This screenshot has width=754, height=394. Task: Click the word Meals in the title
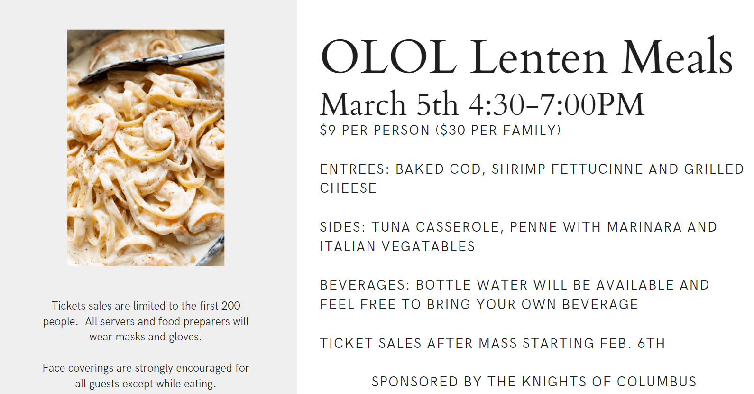tap(677, 57)
